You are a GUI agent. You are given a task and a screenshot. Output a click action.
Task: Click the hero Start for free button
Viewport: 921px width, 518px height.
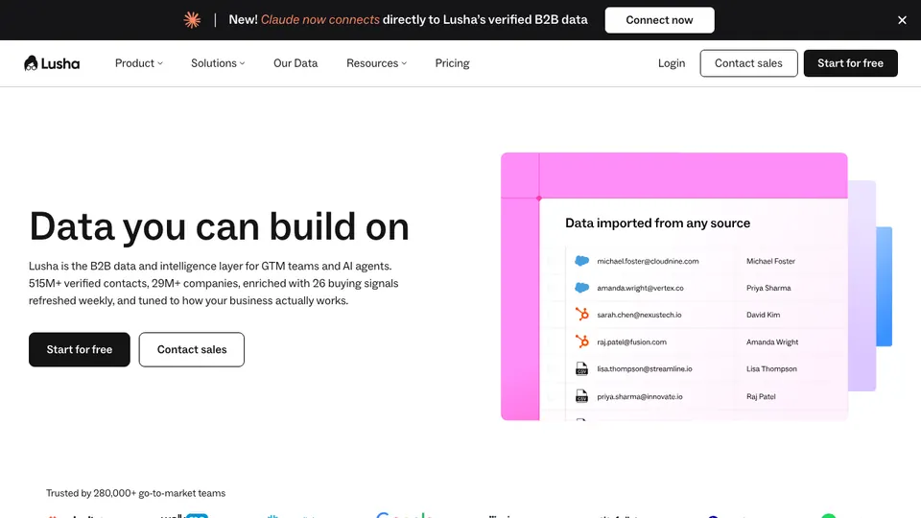pos(80,349)
